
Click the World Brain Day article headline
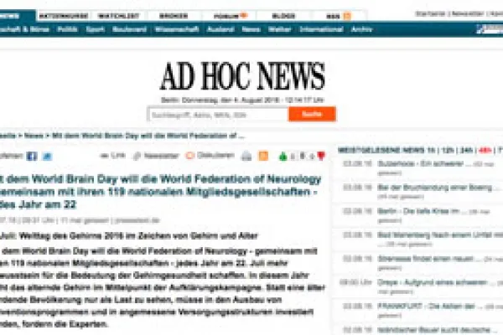160,192
